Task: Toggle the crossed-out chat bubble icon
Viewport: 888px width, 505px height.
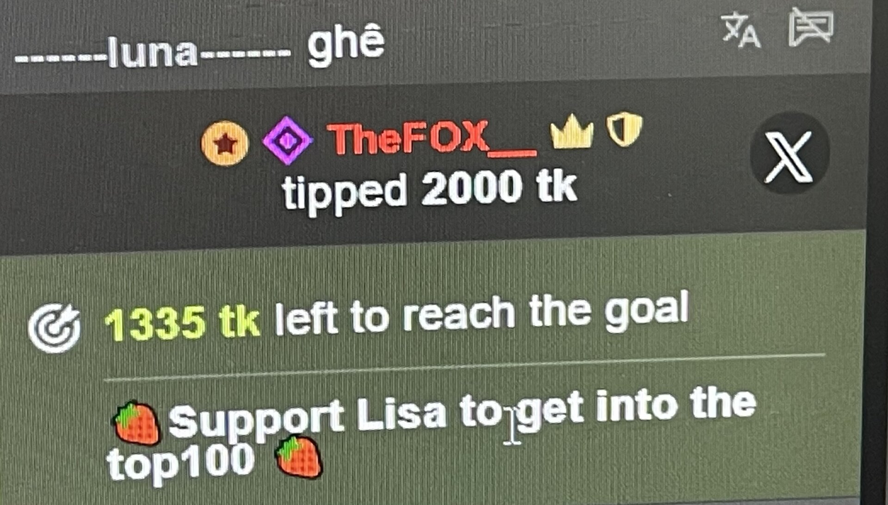Action: tap(811, 27)
